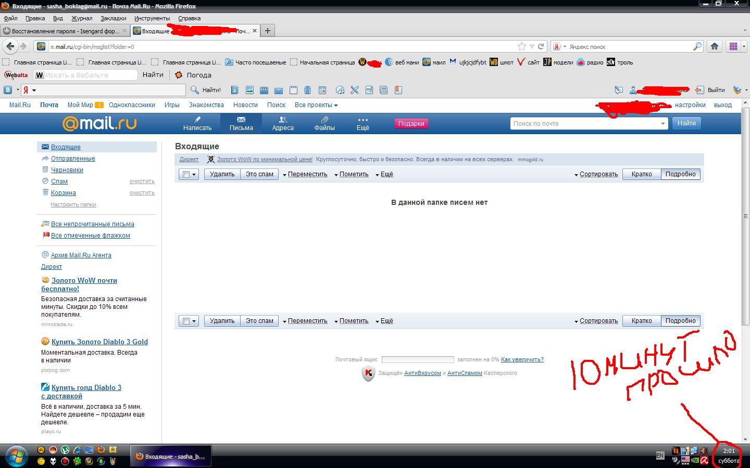Click the blue B icon in toolbar
Image resolution: width=750 pixels, height=468 pixels.
[x=8, y=90]
